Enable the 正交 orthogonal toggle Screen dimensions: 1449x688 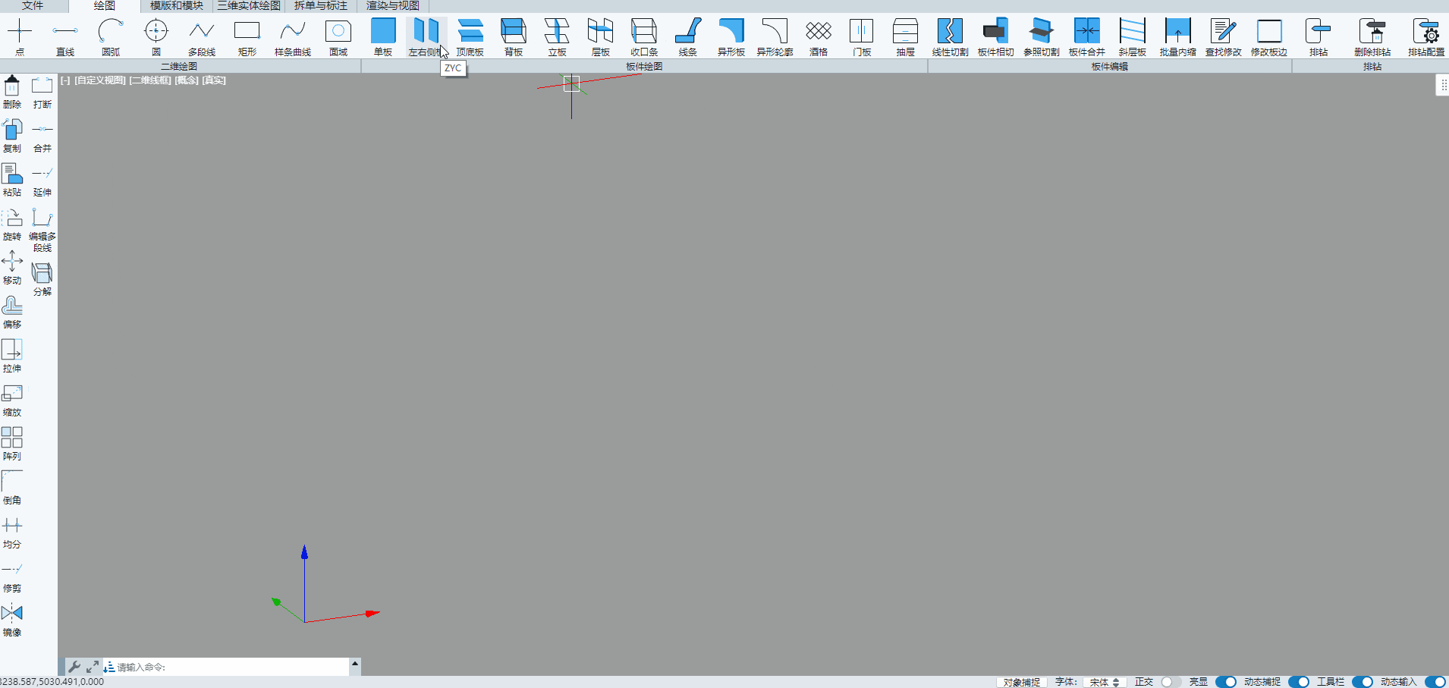coord(1170,682)
